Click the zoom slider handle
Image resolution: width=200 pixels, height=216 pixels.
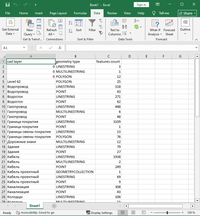[167, 213]
